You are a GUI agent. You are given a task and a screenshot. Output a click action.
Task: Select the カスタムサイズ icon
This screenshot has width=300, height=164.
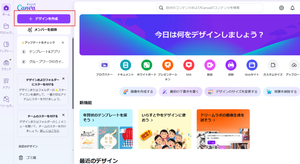pyautogui.click(x=273, y=65)
